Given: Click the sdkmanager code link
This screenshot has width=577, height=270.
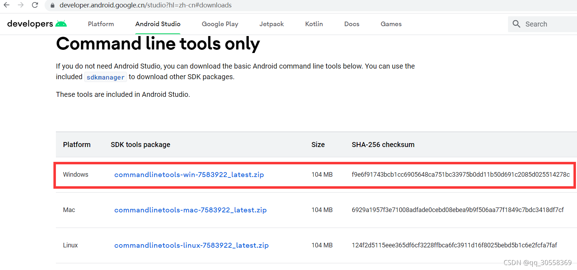Looking at the screenshot, I should pyautogui.click(x=105, y=77).
